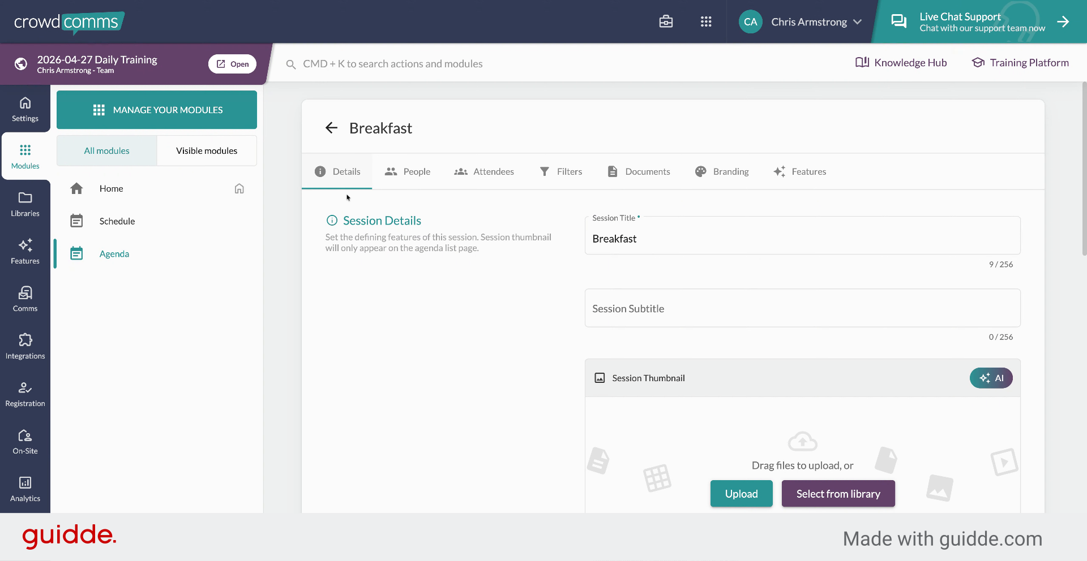Open the Attendees tab
This screenshot has width=1087, height=561.
click(x=484, y=171)
